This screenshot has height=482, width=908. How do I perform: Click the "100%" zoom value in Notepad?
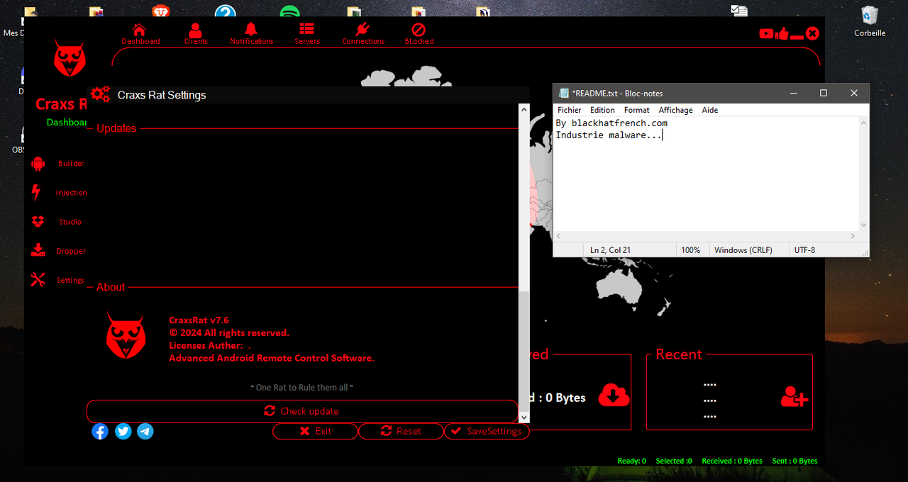[x=690, y=250]
